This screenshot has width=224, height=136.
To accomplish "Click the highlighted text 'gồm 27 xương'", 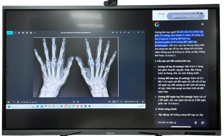I will click(x=162, y=35).
